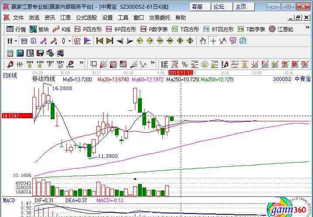This screenshot has height=217, width=313.
Task: Open the 江恩轮 Gann wheel
Action: tap(281, 30)
